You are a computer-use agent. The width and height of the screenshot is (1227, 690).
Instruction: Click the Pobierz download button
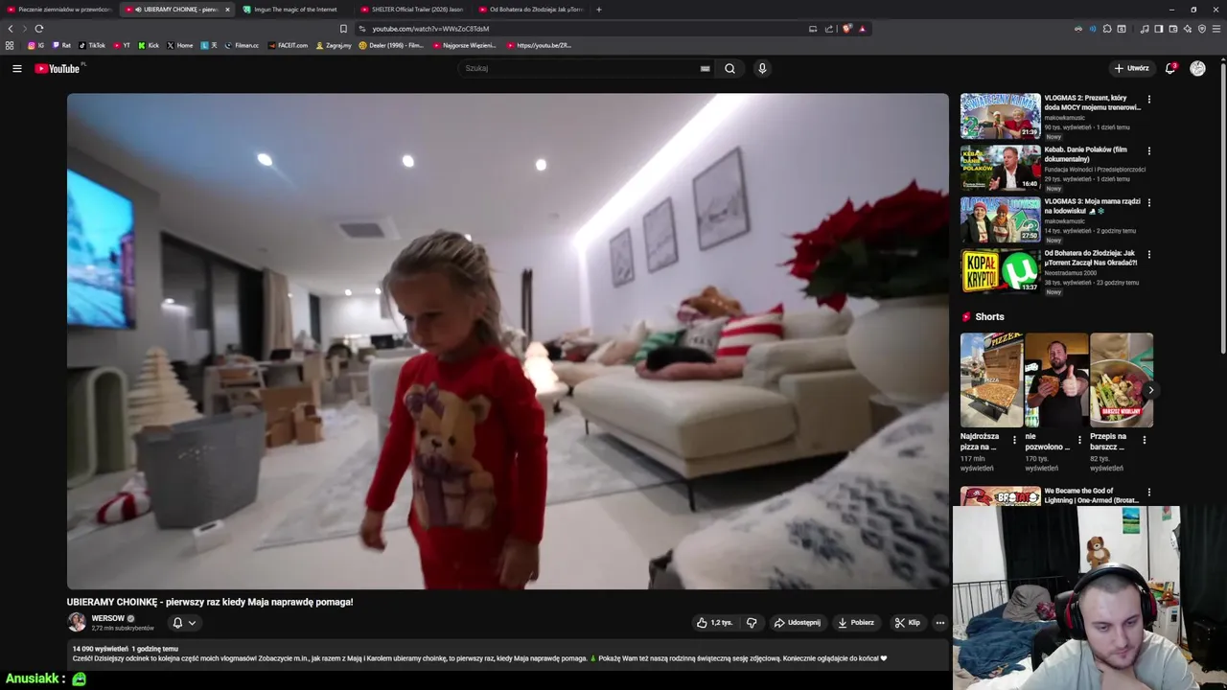pyautogui.click(x=856, y=623)
